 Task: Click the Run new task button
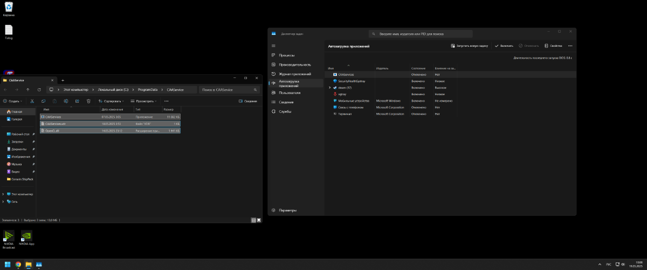coord(470,46)
